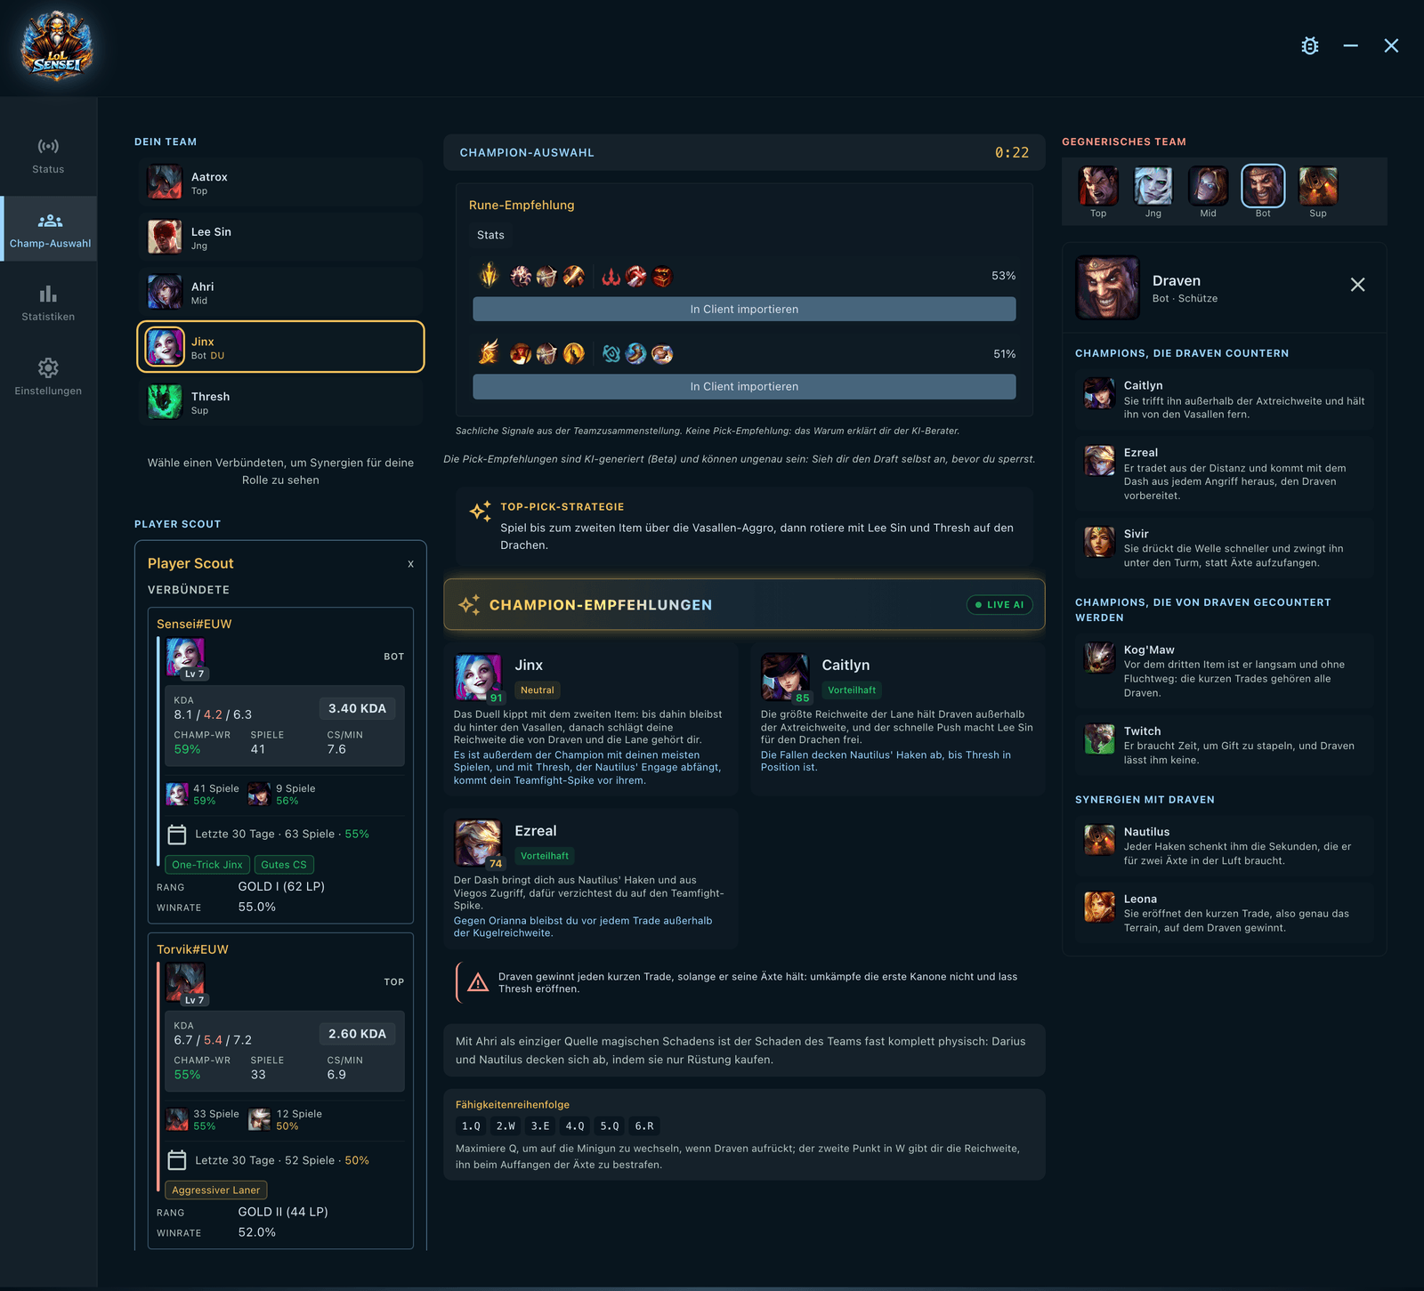
Task: Open the bug report icon
Action: click(x=1309, y=46)
